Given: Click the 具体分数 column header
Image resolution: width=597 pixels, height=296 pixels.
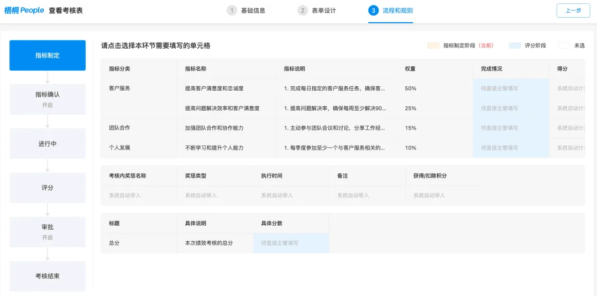Looking at the screenshot, I should 291,223.
